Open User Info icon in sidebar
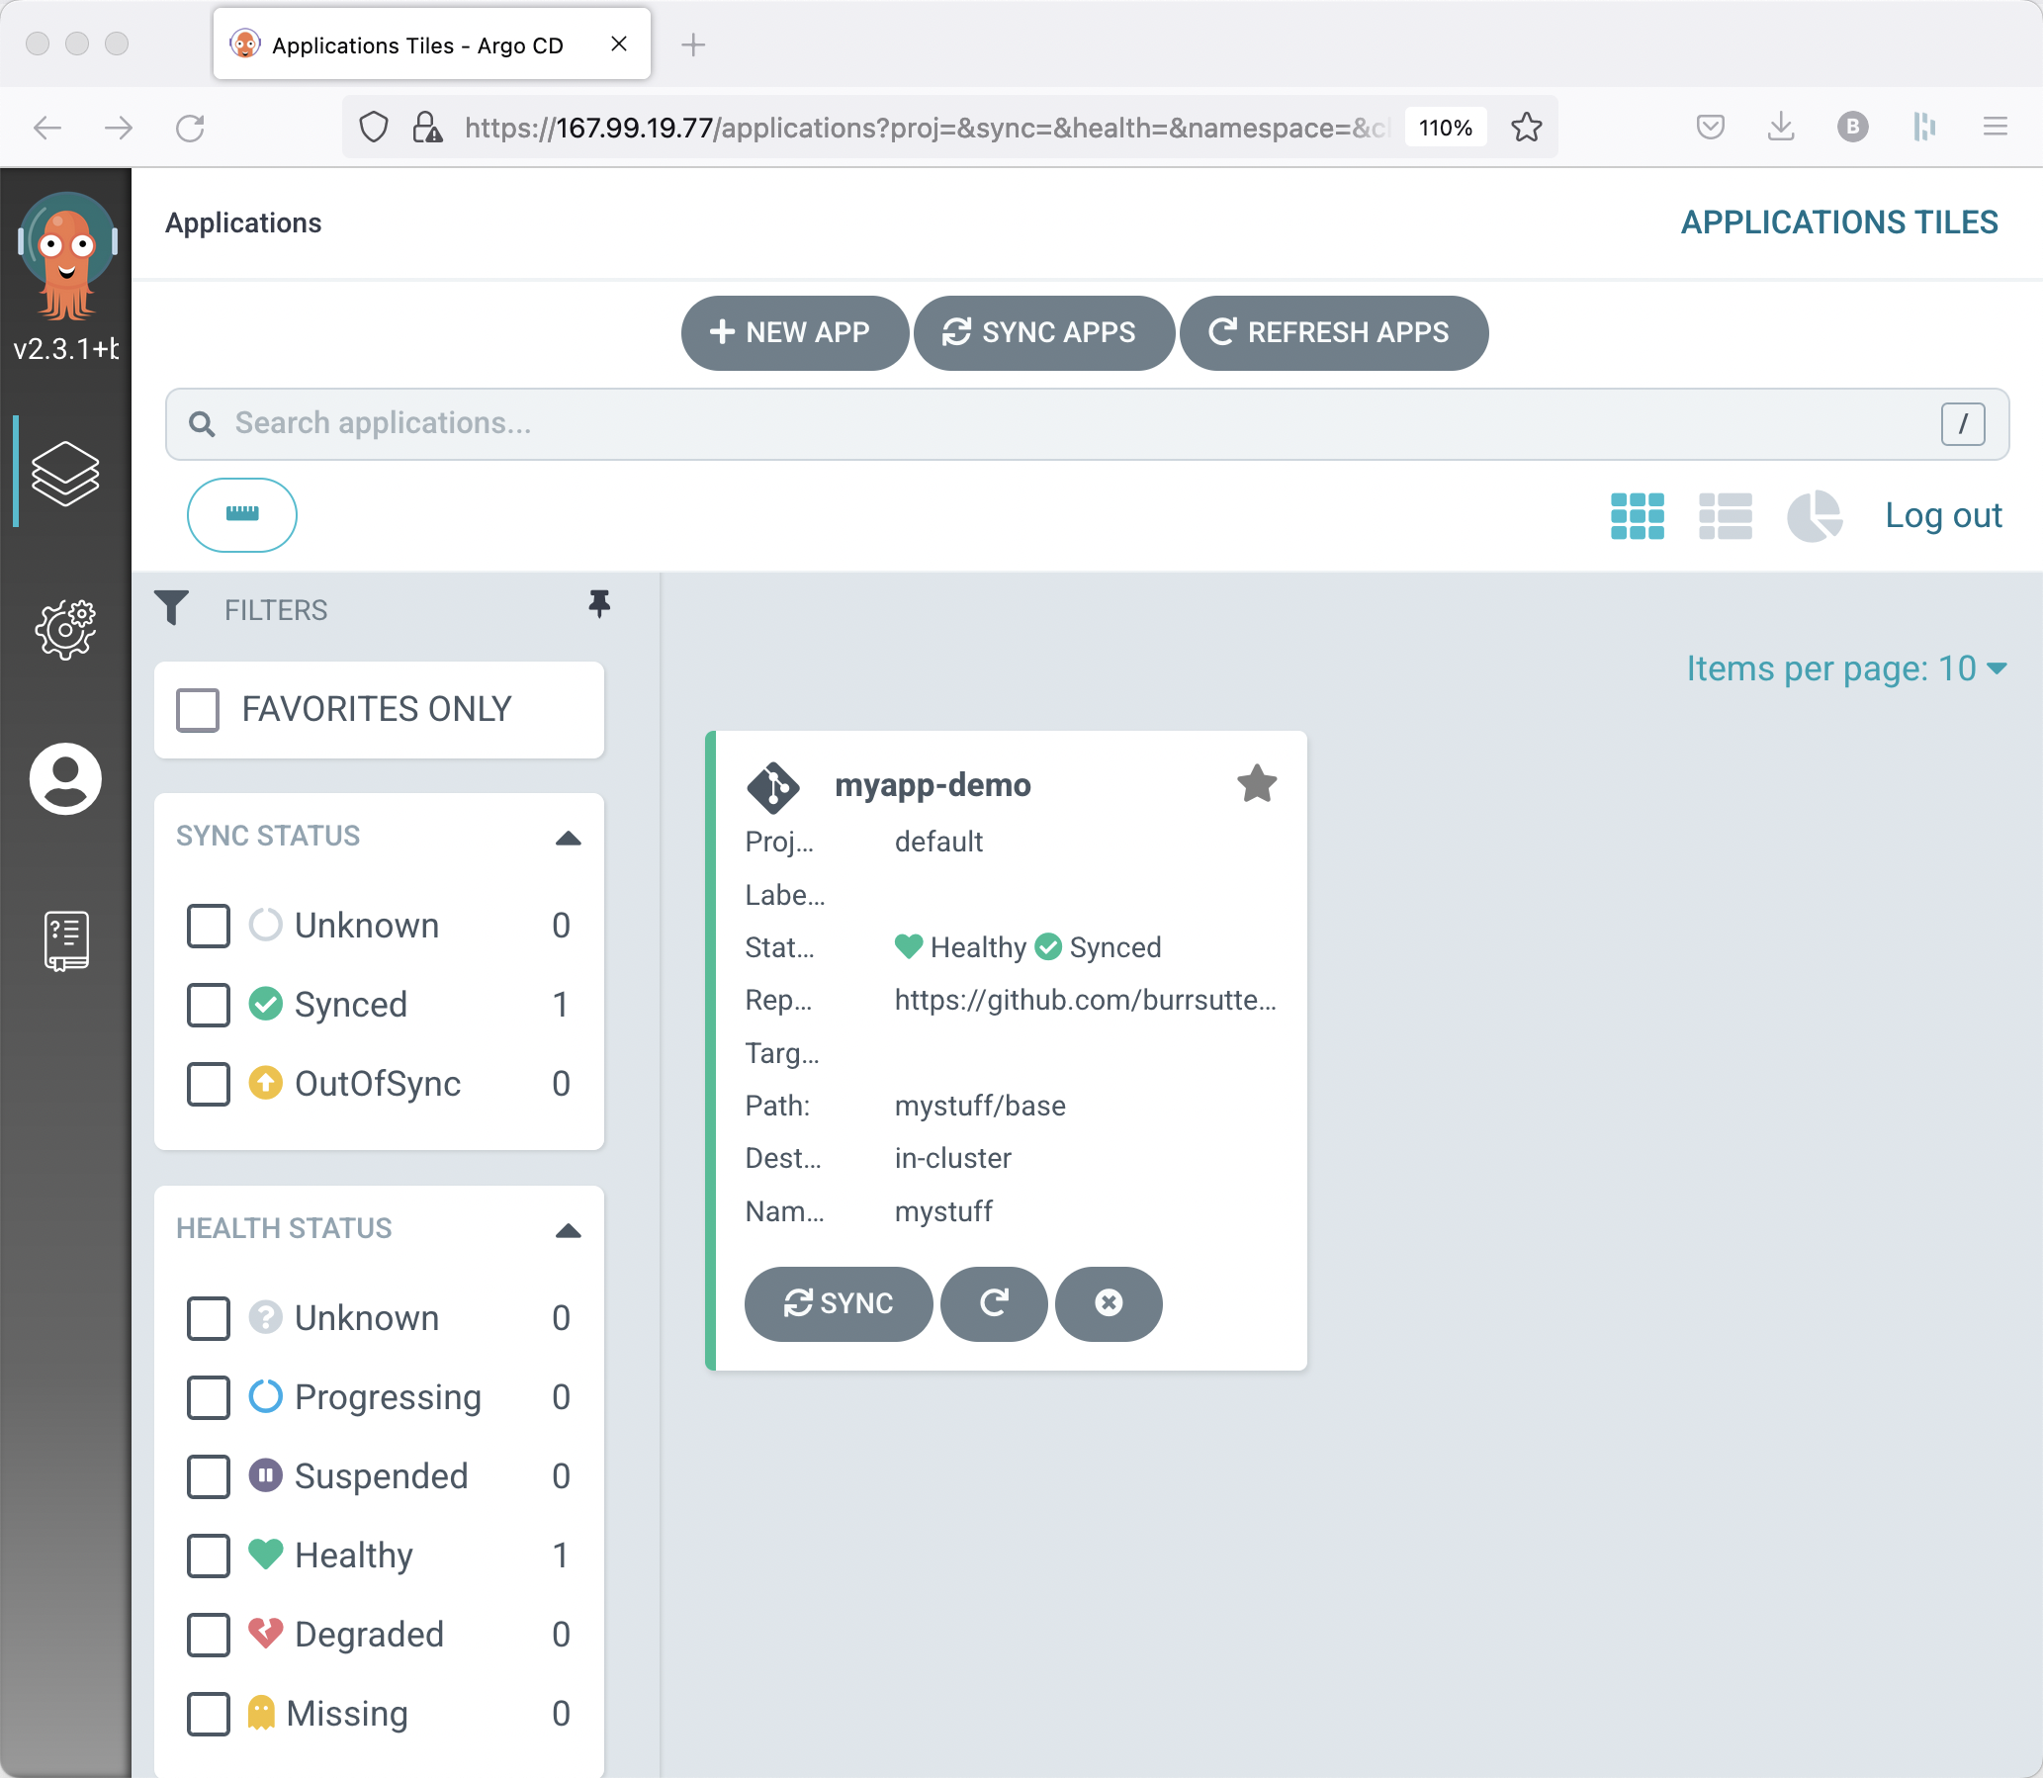This screenshot has height=1778, width=2043. click(65, 779)
